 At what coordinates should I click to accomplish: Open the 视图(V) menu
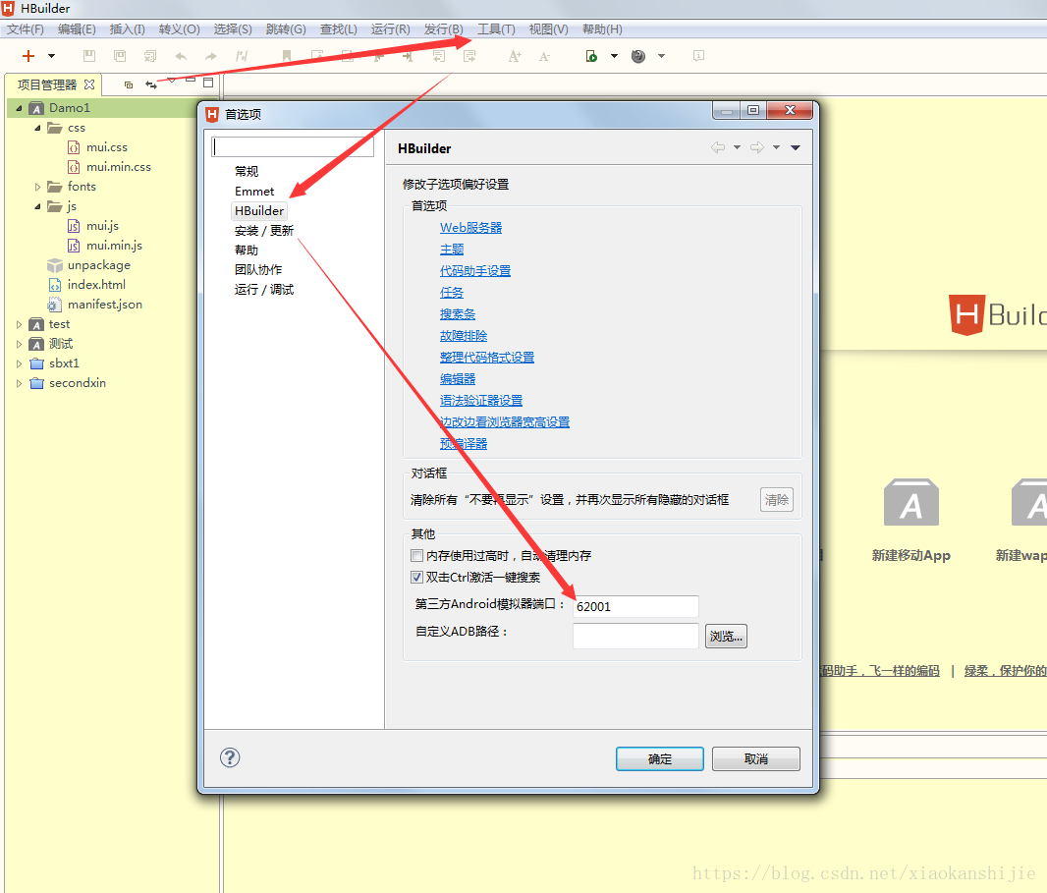tap(548, 29)
